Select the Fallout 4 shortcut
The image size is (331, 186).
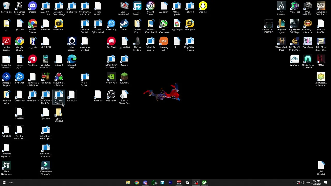[x=190, y=7]
